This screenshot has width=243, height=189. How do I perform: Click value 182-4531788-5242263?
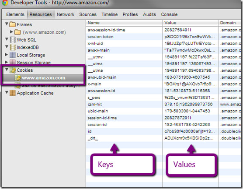click(187, 125)
